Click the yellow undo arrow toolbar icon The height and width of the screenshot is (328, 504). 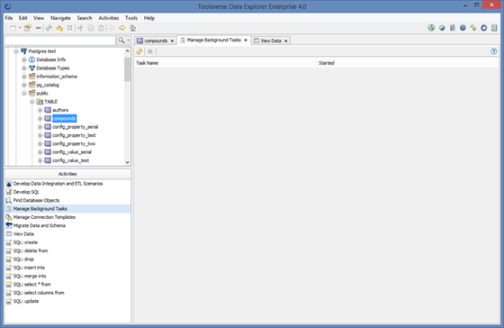point(59,28)
